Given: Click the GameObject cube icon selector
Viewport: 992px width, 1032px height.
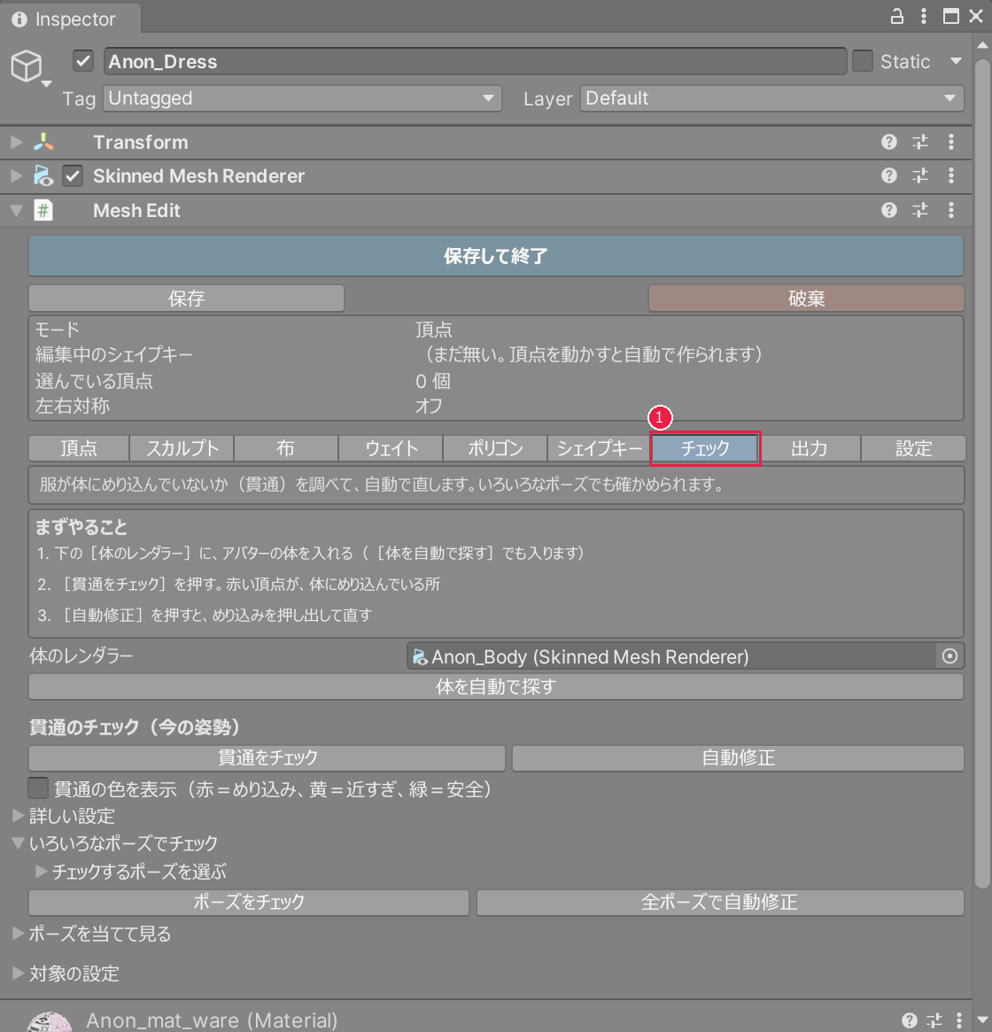Looking at the screenshot, I should [27, 67].
